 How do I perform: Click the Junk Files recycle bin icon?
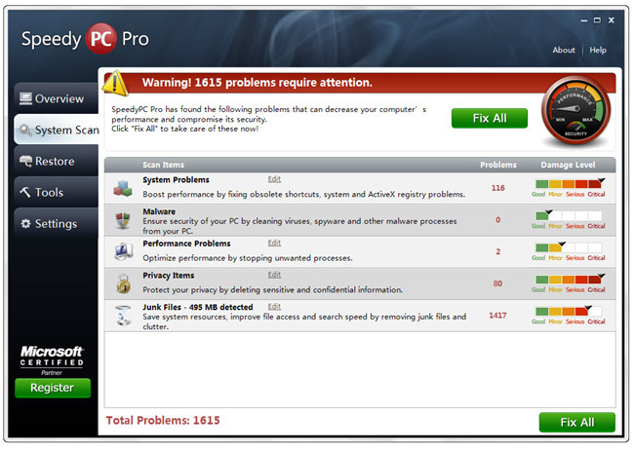click(x=123, y=316)
